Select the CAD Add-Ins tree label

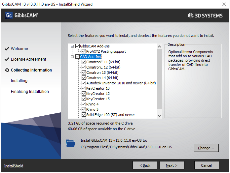click(91, 57)
